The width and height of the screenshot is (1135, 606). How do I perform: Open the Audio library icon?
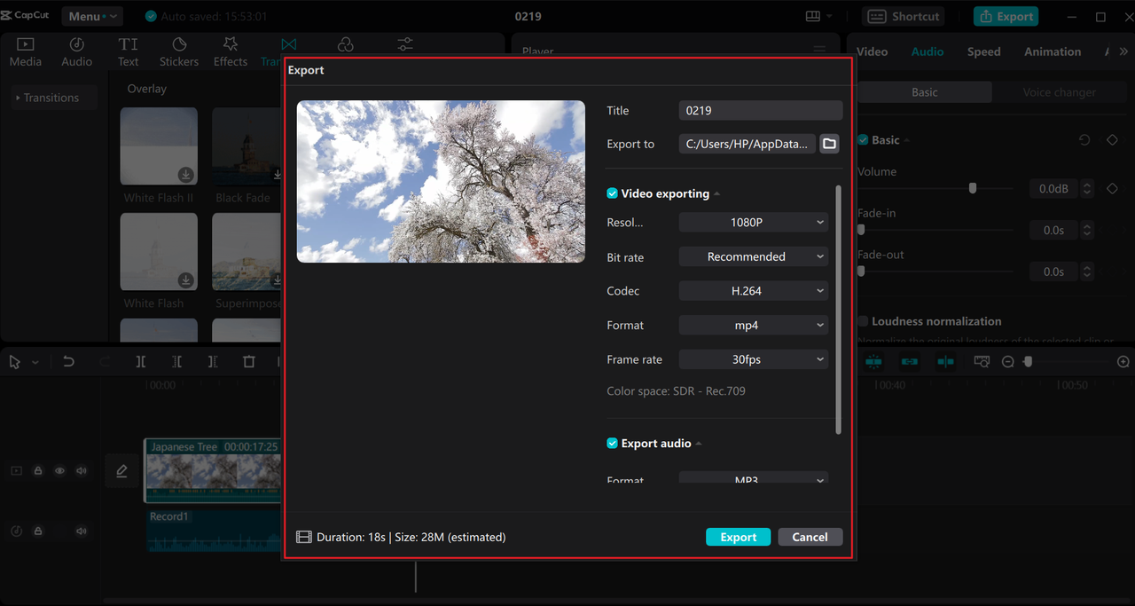coord(76,44)
